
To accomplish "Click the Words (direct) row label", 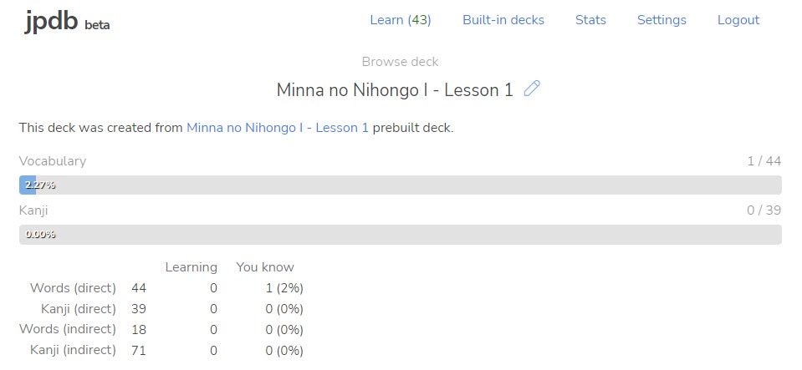I will coord(73,288).
